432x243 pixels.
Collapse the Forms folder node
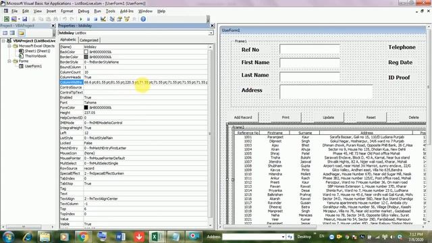9,61
